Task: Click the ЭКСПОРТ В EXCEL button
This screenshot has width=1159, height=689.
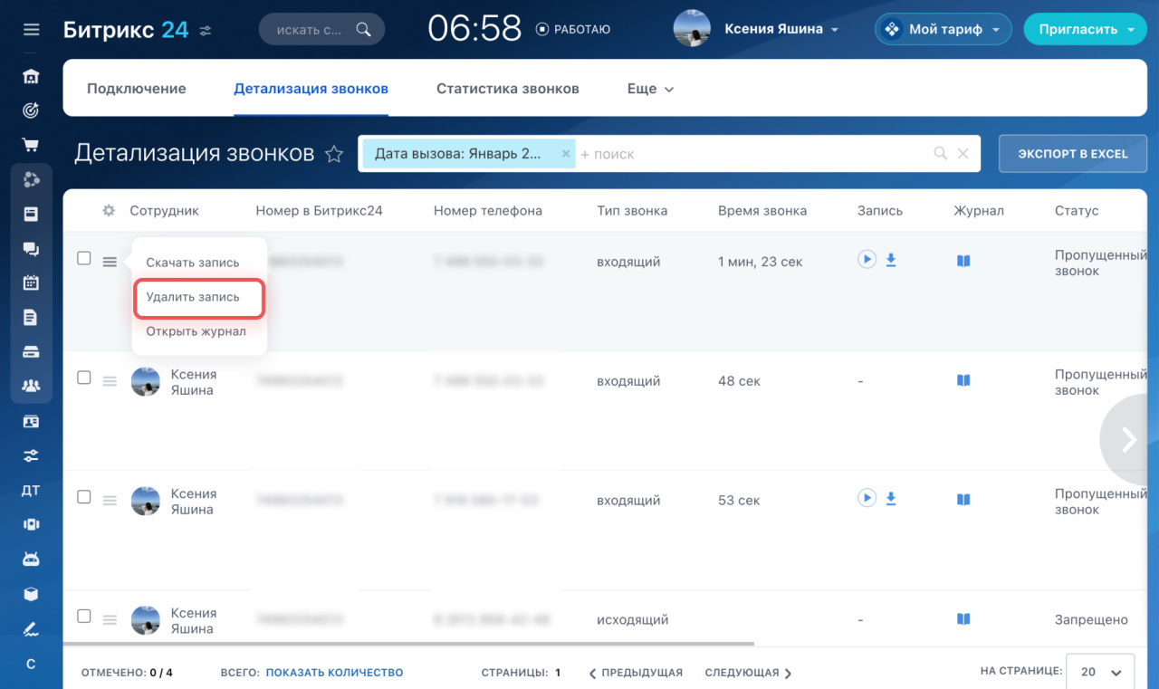Action: click(1073, 154)
